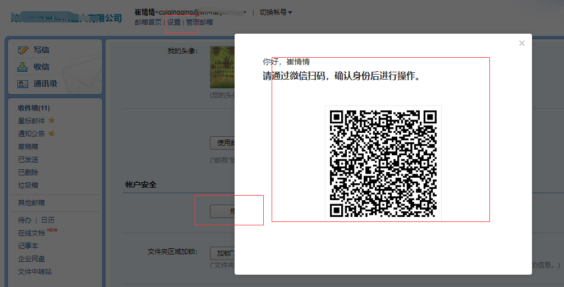Open the 通讯录 contacts icon
Image resolution: width=564 pixels, height=287 pixels.
23,84
